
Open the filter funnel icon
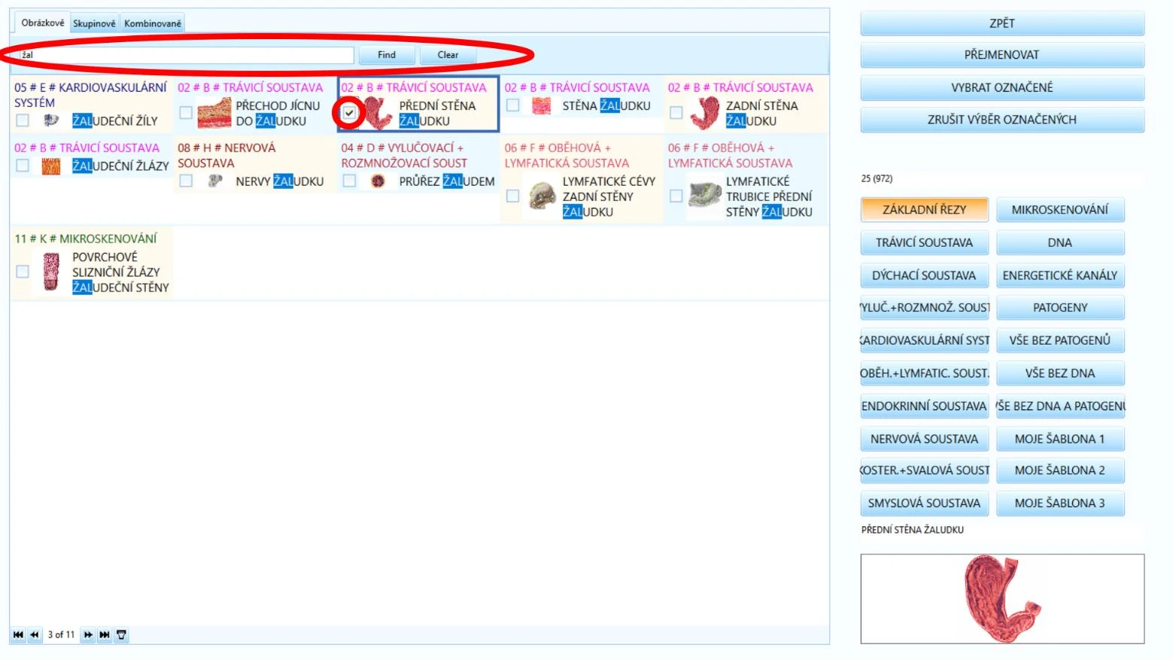(121, 635)
